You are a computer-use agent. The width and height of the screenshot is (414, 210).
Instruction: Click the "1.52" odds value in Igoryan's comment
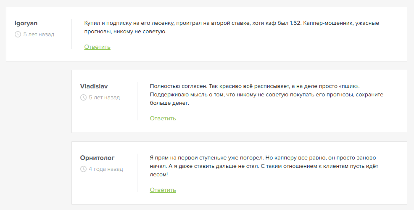tap(295, 23)
